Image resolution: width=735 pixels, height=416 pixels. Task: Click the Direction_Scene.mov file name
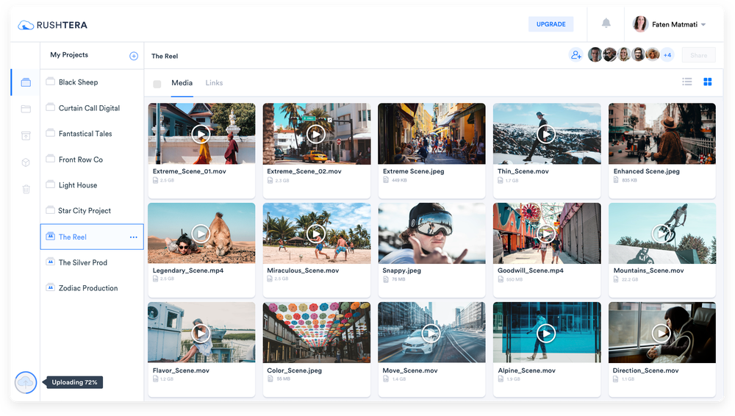(645, 370)
